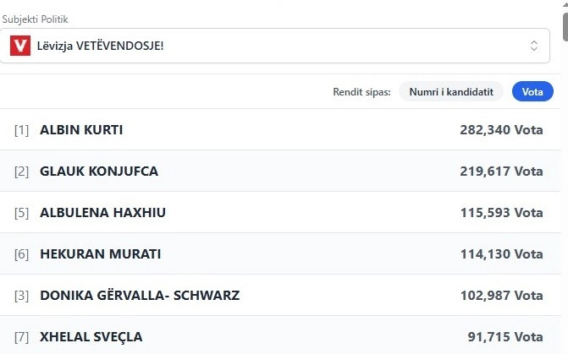Click the Subjekti Politik field label
This screenshot has width=568, height=354.
[x=35, y=19]
